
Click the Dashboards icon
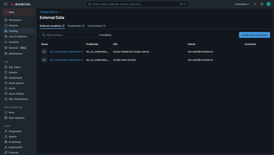6,78
